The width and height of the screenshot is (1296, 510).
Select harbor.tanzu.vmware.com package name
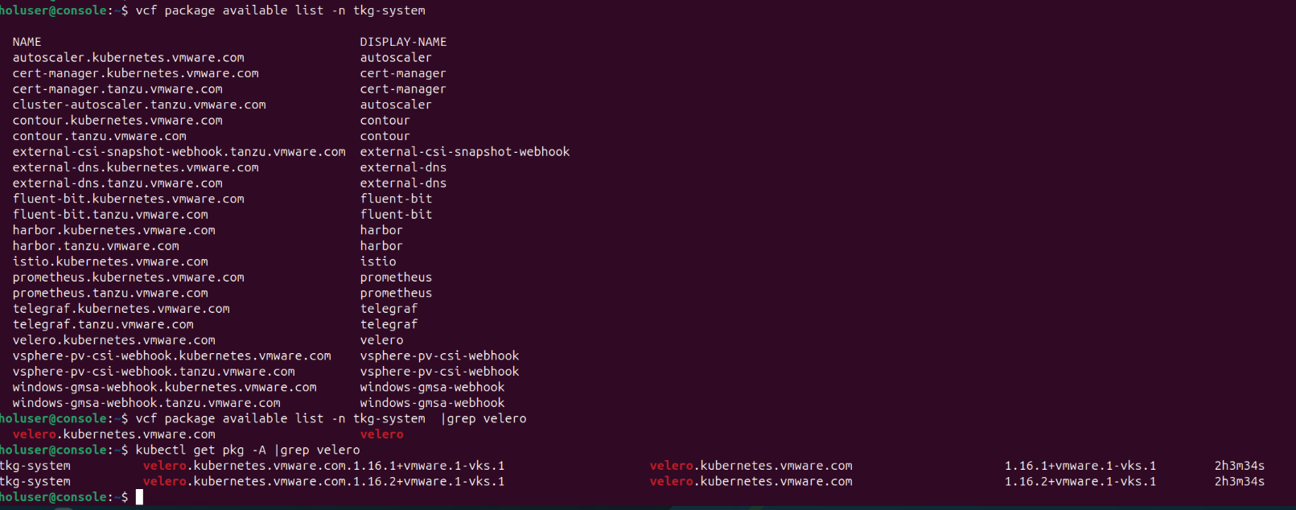click(x=96, y=246)
